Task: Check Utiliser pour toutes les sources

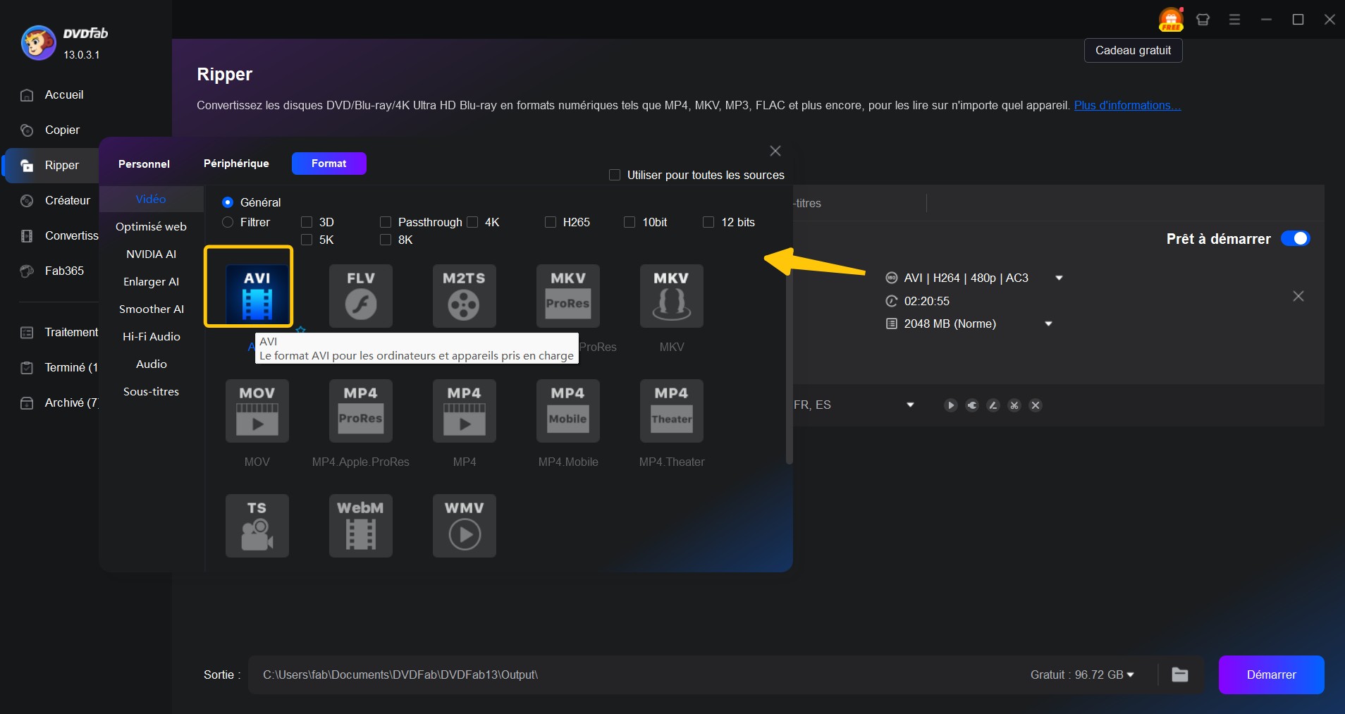Action: click(x=615, y=175)
